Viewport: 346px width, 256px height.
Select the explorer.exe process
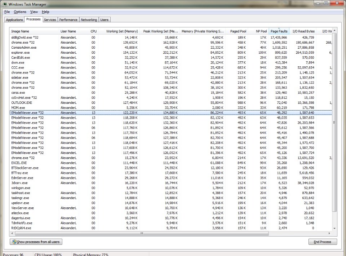click(171, 53)
